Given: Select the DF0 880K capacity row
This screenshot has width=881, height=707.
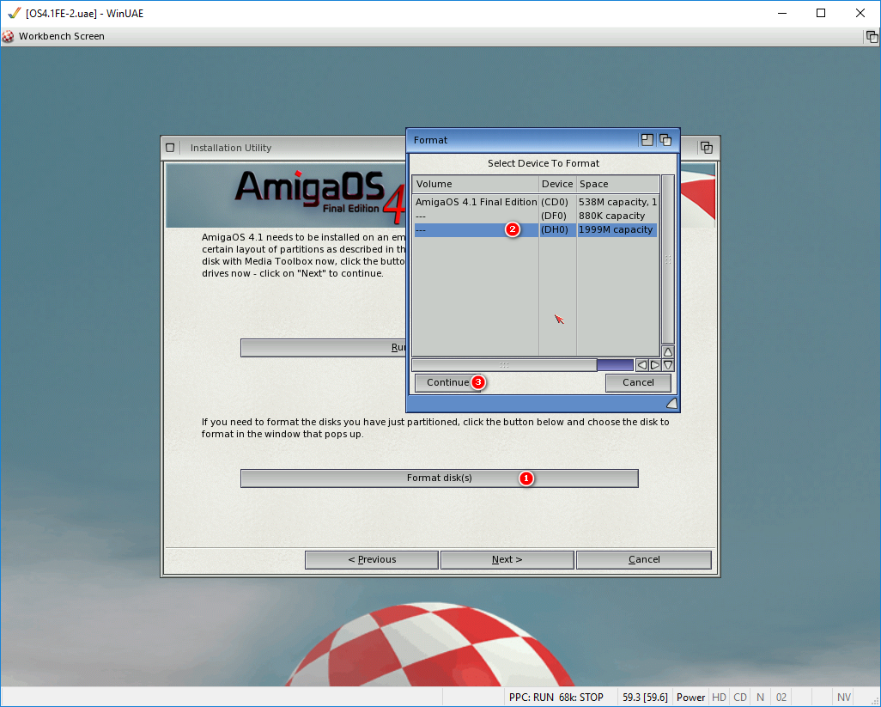Looking at the screenshot, I should (534, 216).
